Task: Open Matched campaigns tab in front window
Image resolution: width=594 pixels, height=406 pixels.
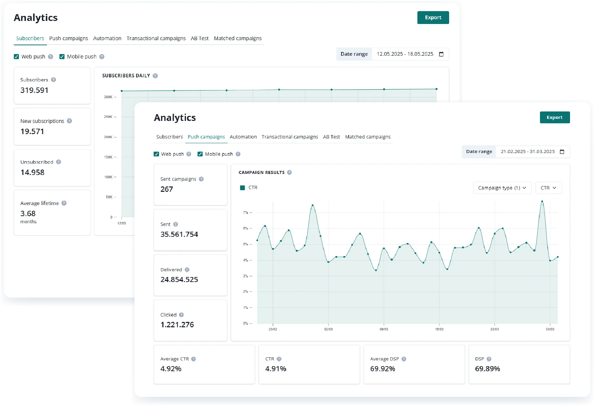Action: pos(368,137)
